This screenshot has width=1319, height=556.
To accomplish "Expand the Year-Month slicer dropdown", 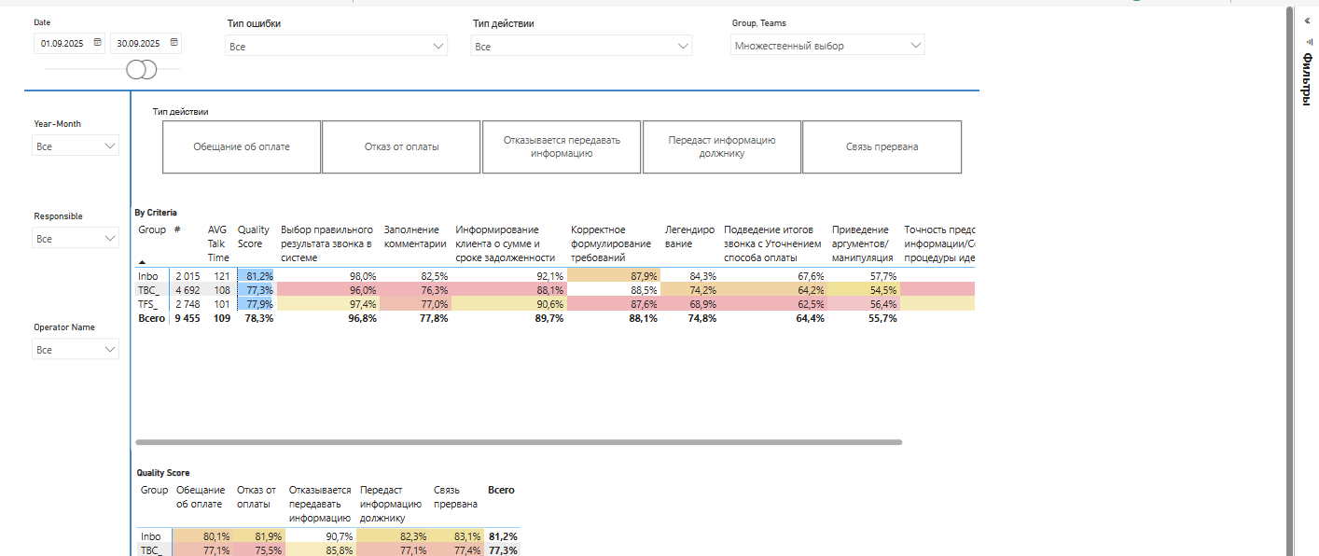I will [110, 146].
